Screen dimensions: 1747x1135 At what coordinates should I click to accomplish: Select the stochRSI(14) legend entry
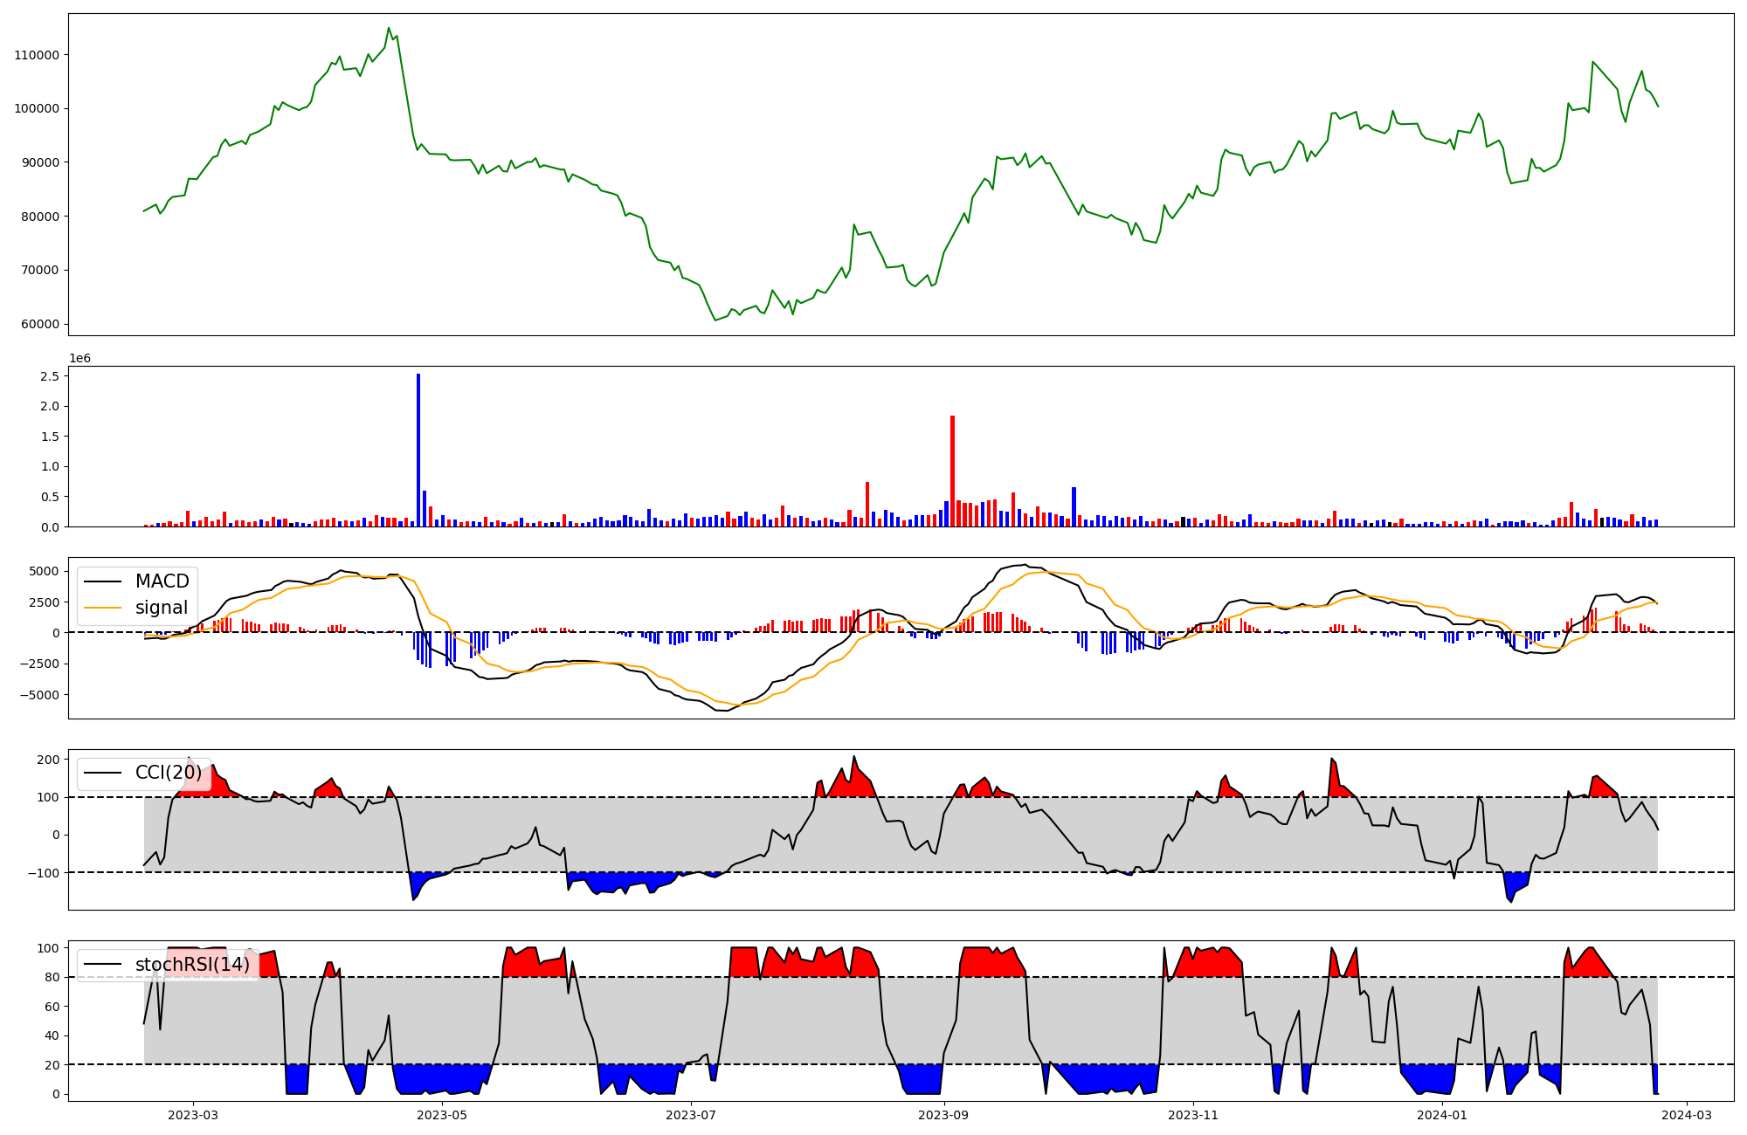[192, 965]
